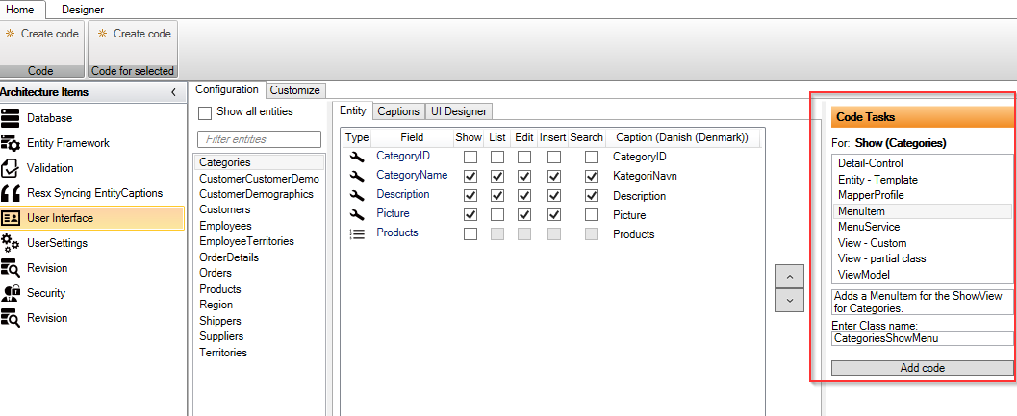Click the wrench icon for Picture
The image size is (1017, 416).
[357, 214]
